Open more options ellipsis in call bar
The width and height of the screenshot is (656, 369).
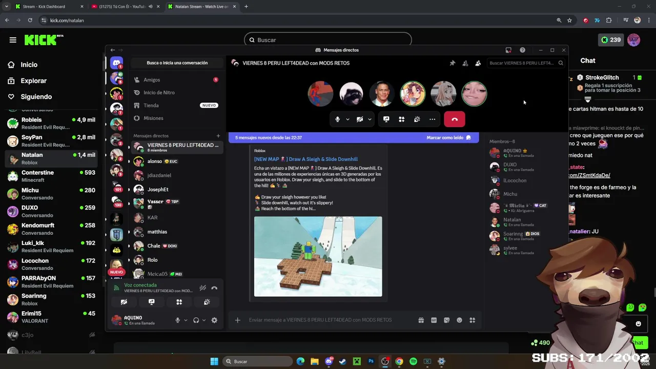pos(433,119)
